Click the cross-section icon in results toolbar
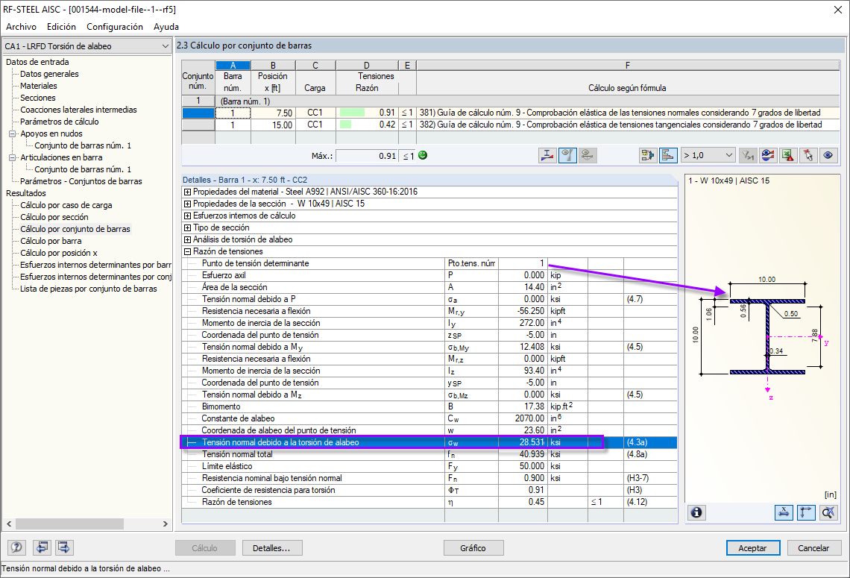 click(547, 156)
